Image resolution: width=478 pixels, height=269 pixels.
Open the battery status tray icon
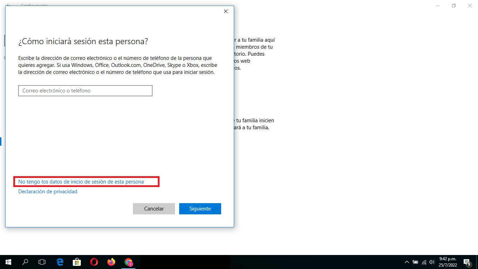click(415, 262)
